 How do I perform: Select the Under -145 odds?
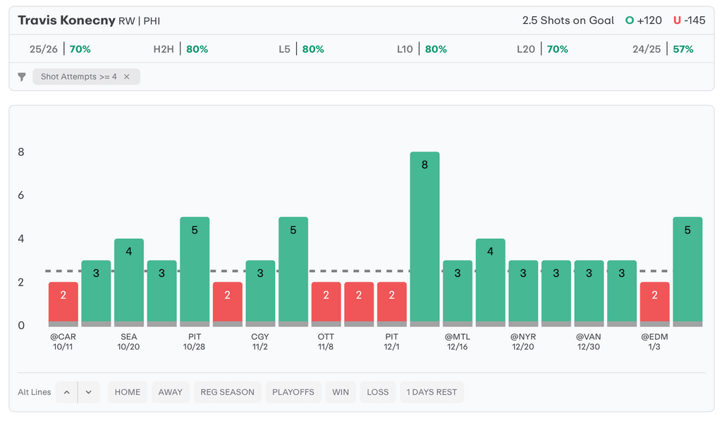click(x=689, y=20)
